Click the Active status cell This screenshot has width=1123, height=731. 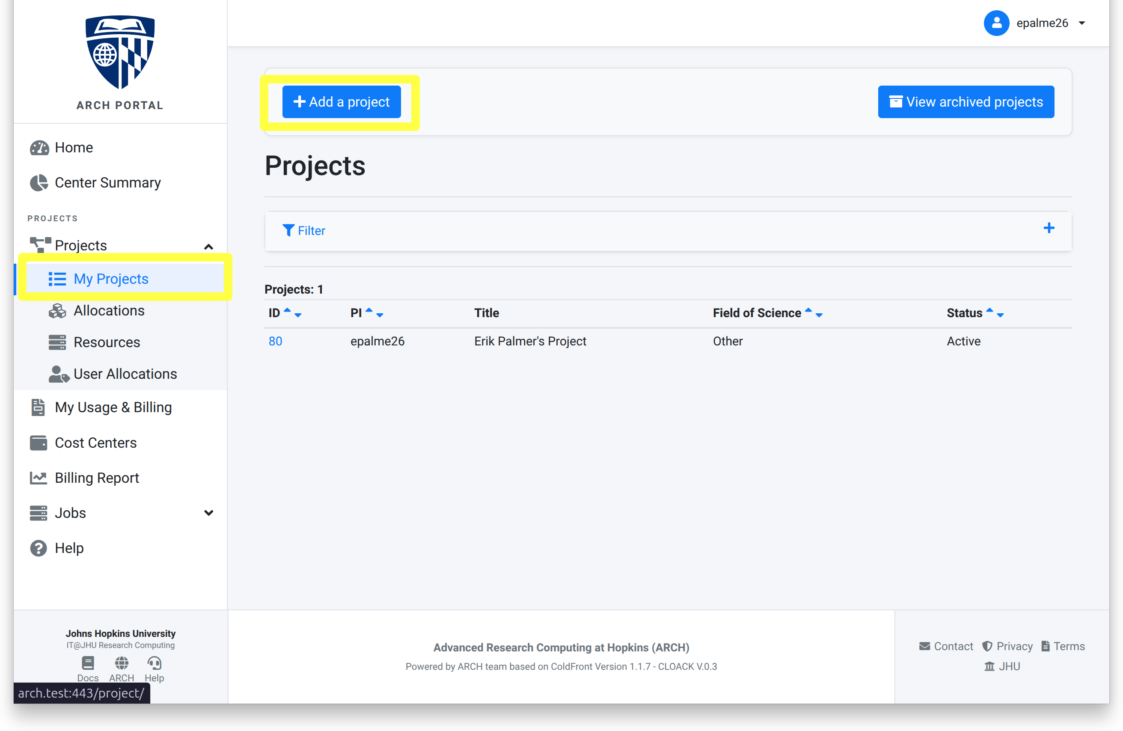[x=963, y=341]
